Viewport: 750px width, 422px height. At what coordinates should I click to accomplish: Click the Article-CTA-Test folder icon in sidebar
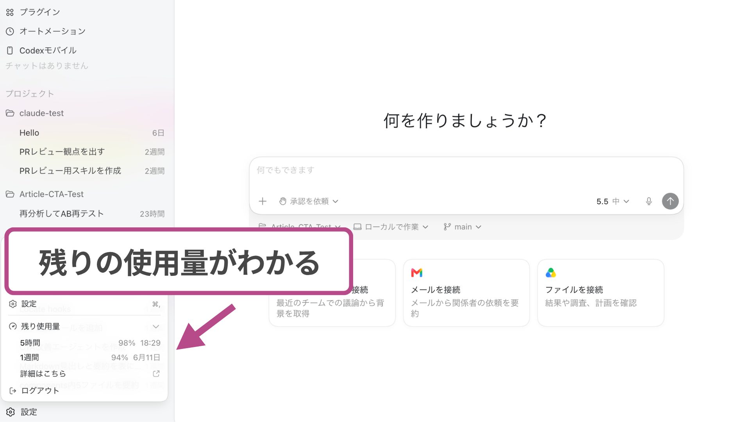[x=10, y=194]
